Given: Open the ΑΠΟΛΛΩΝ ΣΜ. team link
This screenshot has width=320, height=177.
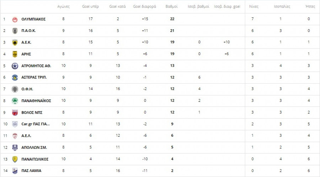Looking at the screenshot, I should [34, 147].
